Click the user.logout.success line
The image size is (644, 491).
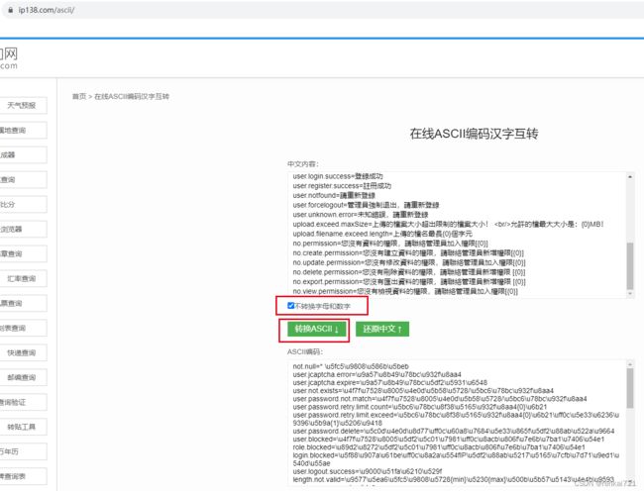[x=368, y=471]
